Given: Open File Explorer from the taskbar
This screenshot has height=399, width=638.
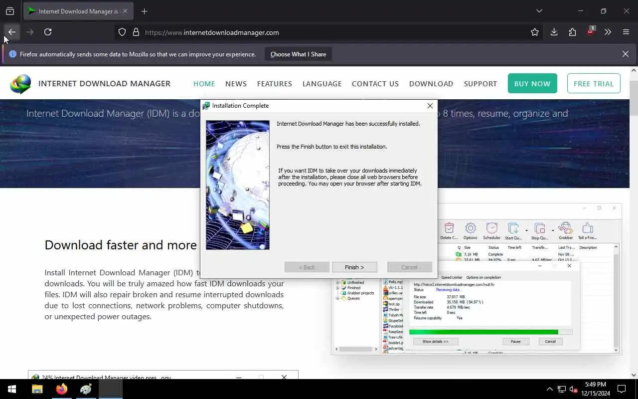Looking at the screenshot, I should point(37,389).
